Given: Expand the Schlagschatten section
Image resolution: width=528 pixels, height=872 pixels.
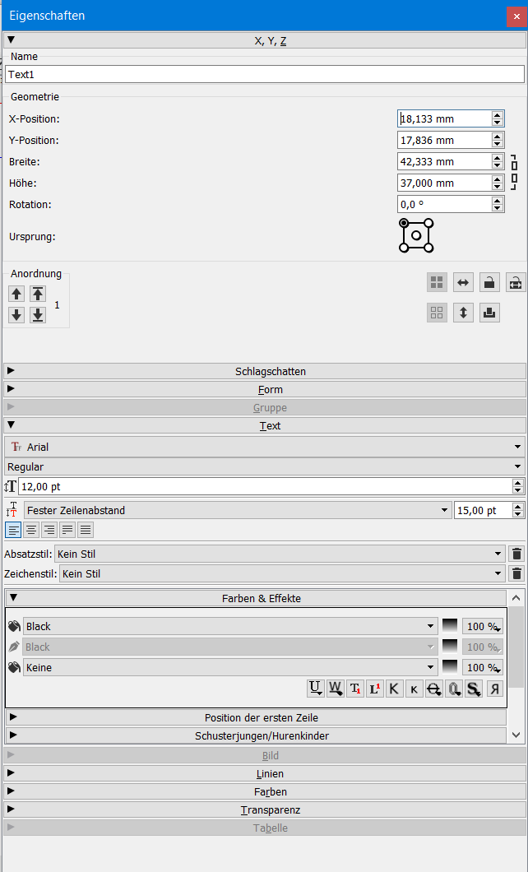Looking at the screenshot, I should pos(264,371).
